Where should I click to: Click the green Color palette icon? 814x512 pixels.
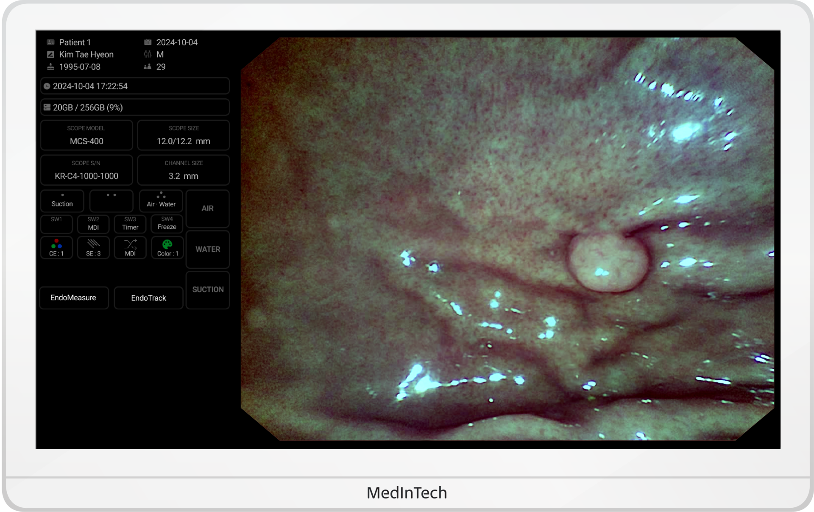pos(167,244)
